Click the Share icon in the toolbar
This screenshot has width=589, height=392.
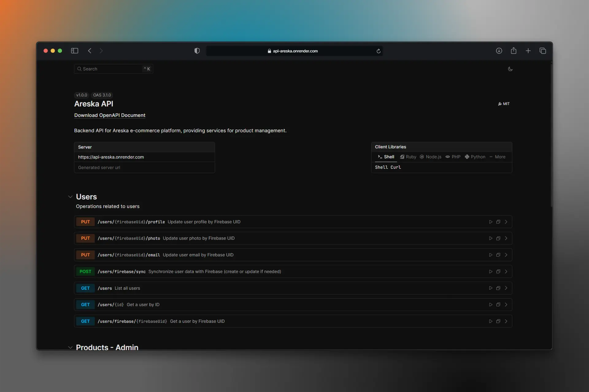[x=514, y=51]
